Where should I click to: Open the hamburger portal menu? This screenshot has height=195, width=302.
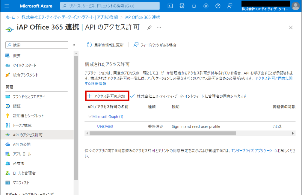click(x=7, y=6)
